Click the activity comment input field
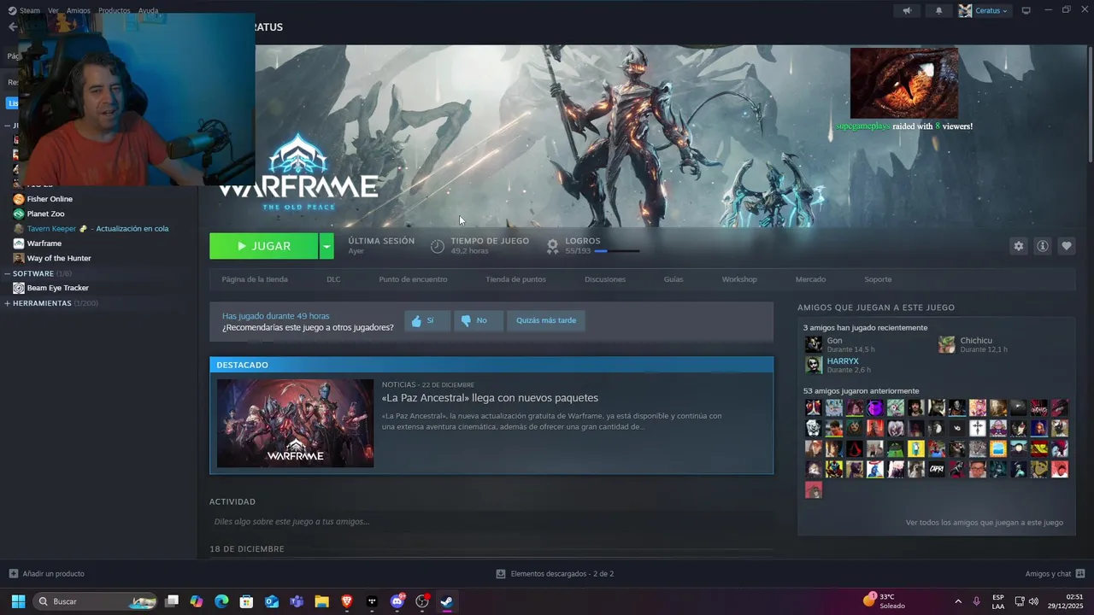The height and width of the screenshot is (615, 1094). click(x=491, y=521)
